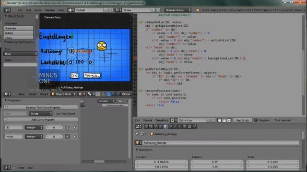Open Properties editor type selector icon

tap(139, 127)
